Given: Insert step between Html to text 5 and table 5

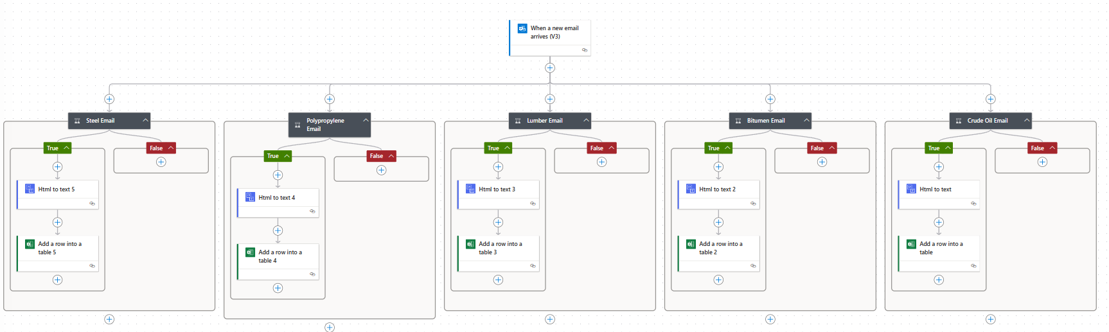Looking at the screenshot, I should pos(57,222).
